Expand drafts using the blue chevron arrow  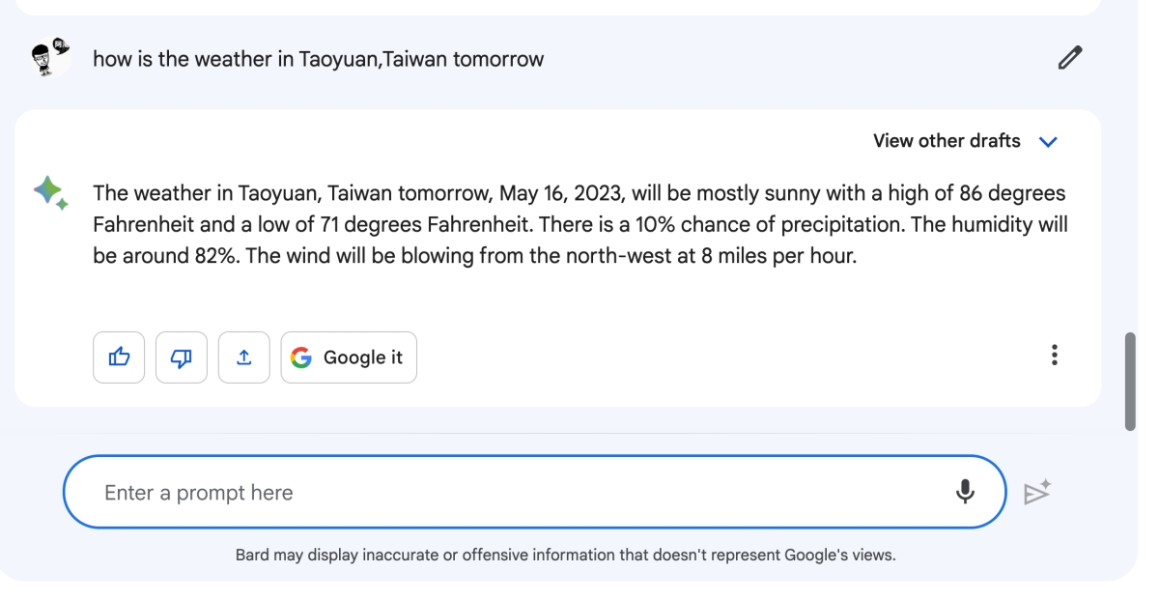pyautogui.click(x=1048, y=142)
